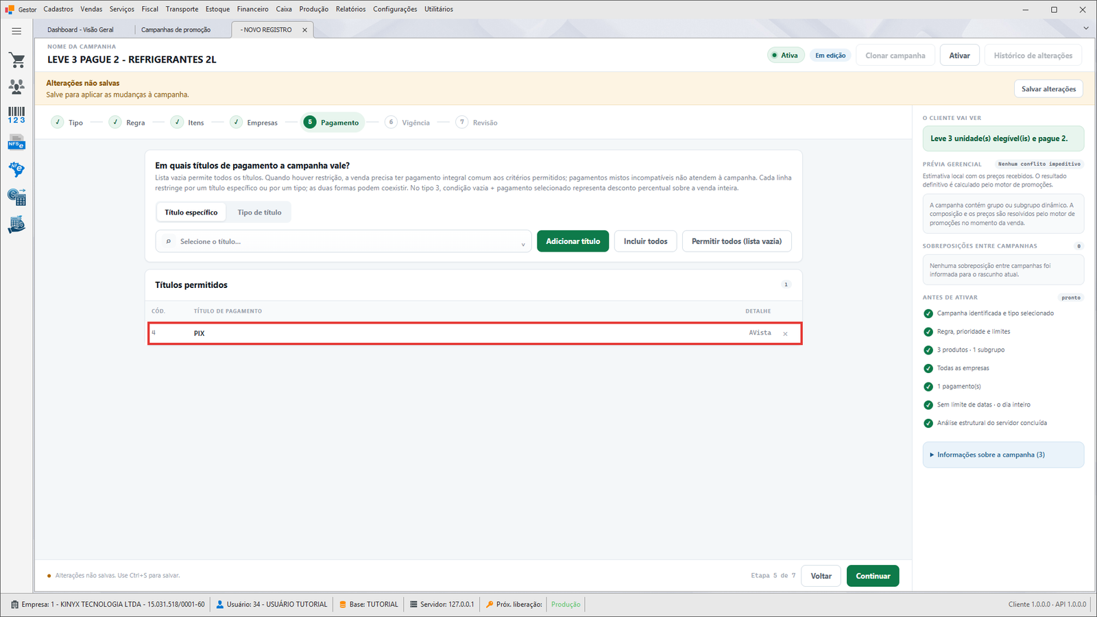Image resolution: width=1097 pixels, height=617 pixels.
Task: Open the coin and calculator icon
Action: (16, 197)
